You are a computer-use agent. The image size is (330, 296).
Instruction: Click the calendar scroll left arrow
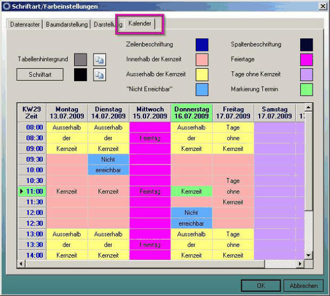coord(21,264)
